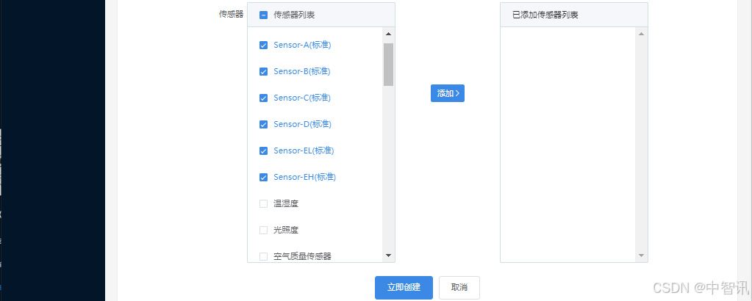The height and width of the screenshot is (301, 752).
Task: Uncheck the Sensor-EL(标准) checkbox
Action: 263,151
